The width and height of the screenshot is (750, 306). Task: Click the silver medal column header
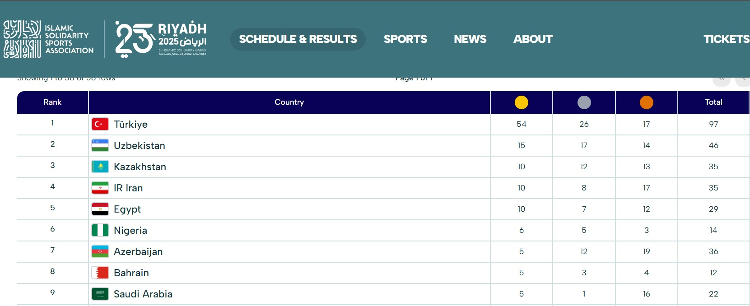pos(584,102)
